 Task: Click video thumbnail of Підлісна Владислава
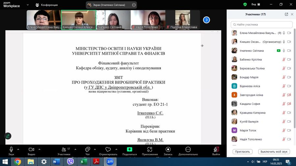[183, 20]
